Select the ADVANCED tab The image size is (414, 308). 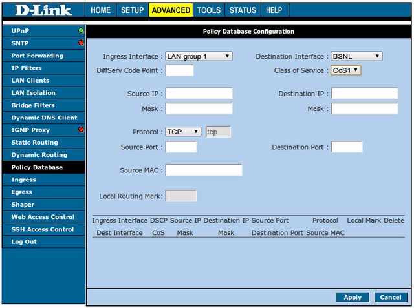point(171,10)
